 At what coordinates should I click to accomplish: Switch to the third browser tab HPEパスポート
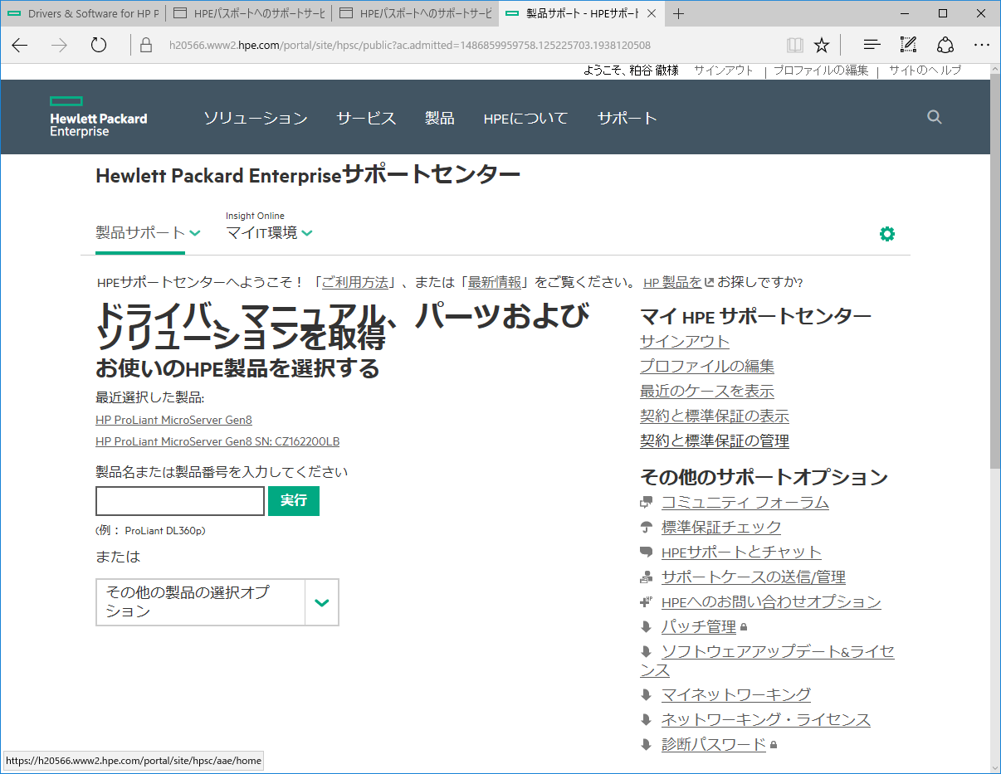point(415,14)
